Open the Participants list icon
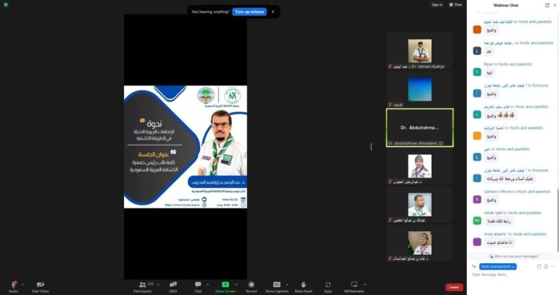Image resolution: width=559 pixels, height=295 pixels. tap(142, 284)
